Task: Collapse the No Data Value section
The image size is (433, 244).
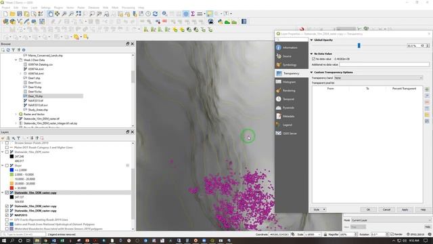Action: (311, 54)
